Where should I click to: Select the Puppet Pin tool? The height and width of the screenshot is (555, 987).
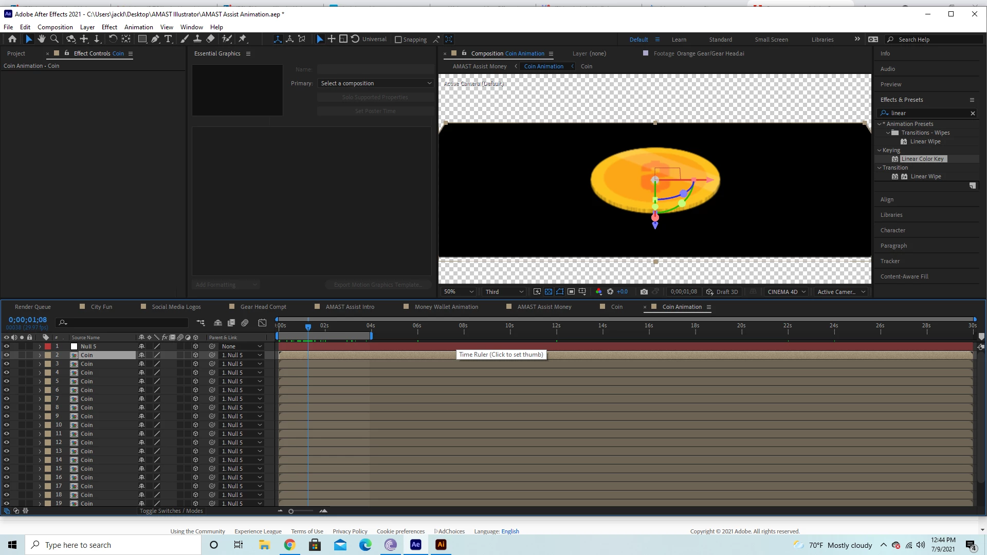pyautogui.click(x=243, y=39)
